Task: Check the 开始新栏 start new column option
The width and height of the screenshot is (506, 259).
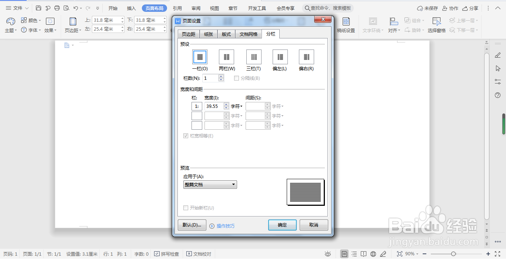Action: (x=186, y=208)
